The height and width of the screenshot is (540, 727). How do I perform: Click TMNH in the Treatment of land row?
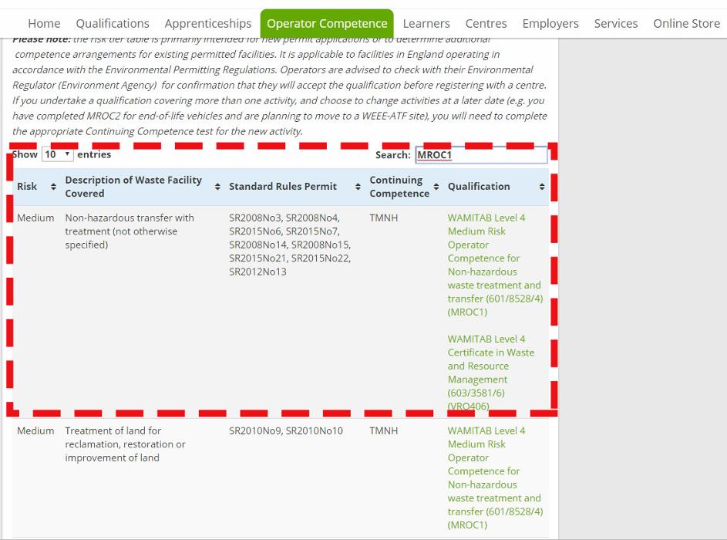point(384,430)
